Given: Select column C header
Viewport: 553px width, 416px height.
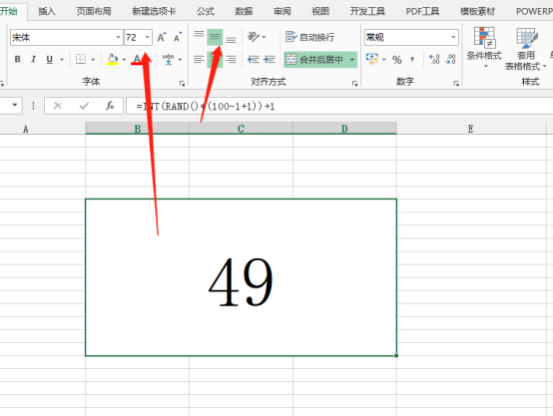Looking at the screenshot, I should pos(241,129).
